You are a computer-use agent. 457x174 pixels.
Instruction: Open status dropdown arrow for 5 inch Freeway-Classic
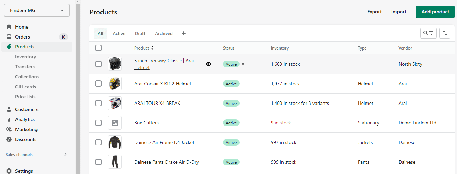point(243,64)
